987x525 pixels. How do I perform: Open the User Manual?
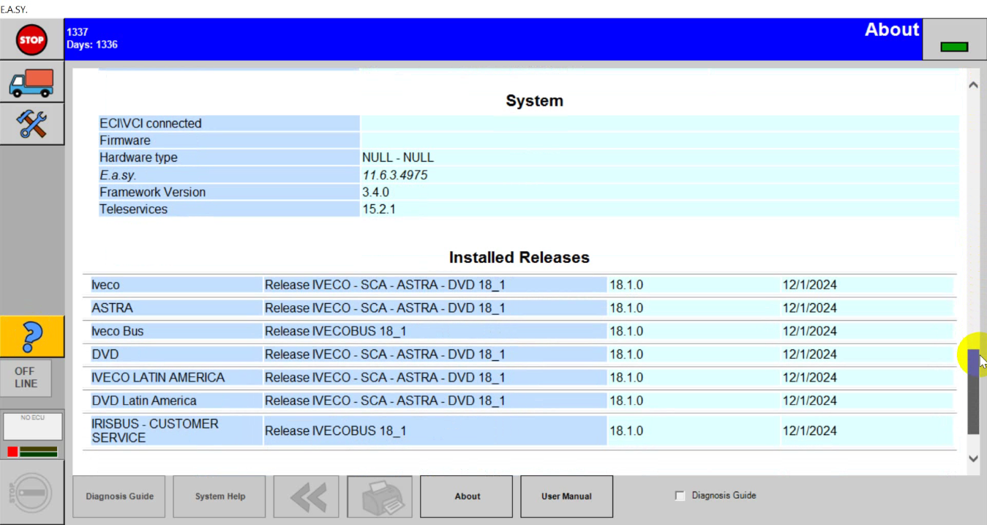point(566,496)
